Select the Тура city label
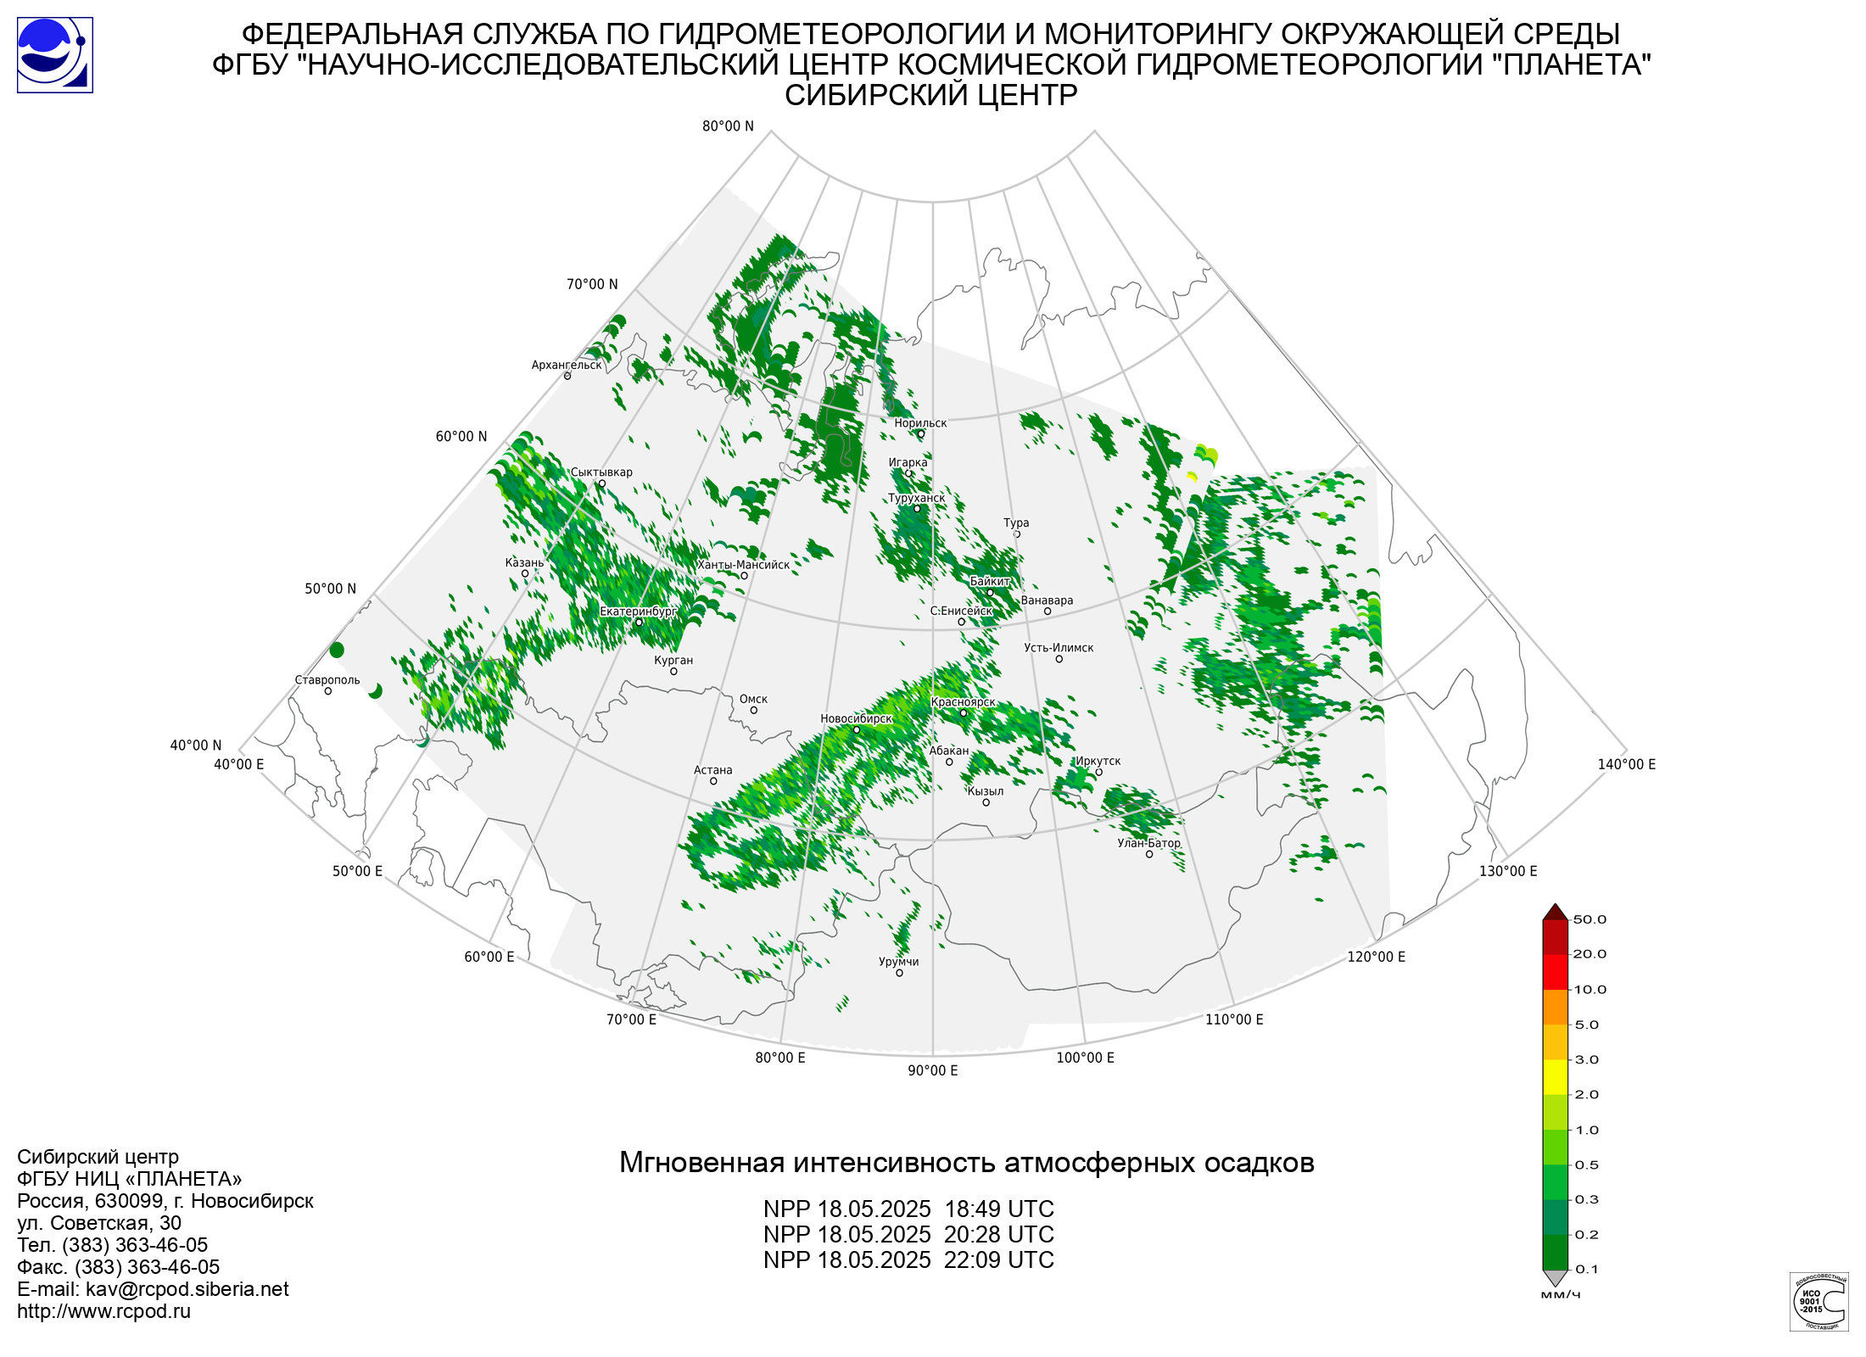Viewport: 1866px width, 1357px height. coord(1016,522)
